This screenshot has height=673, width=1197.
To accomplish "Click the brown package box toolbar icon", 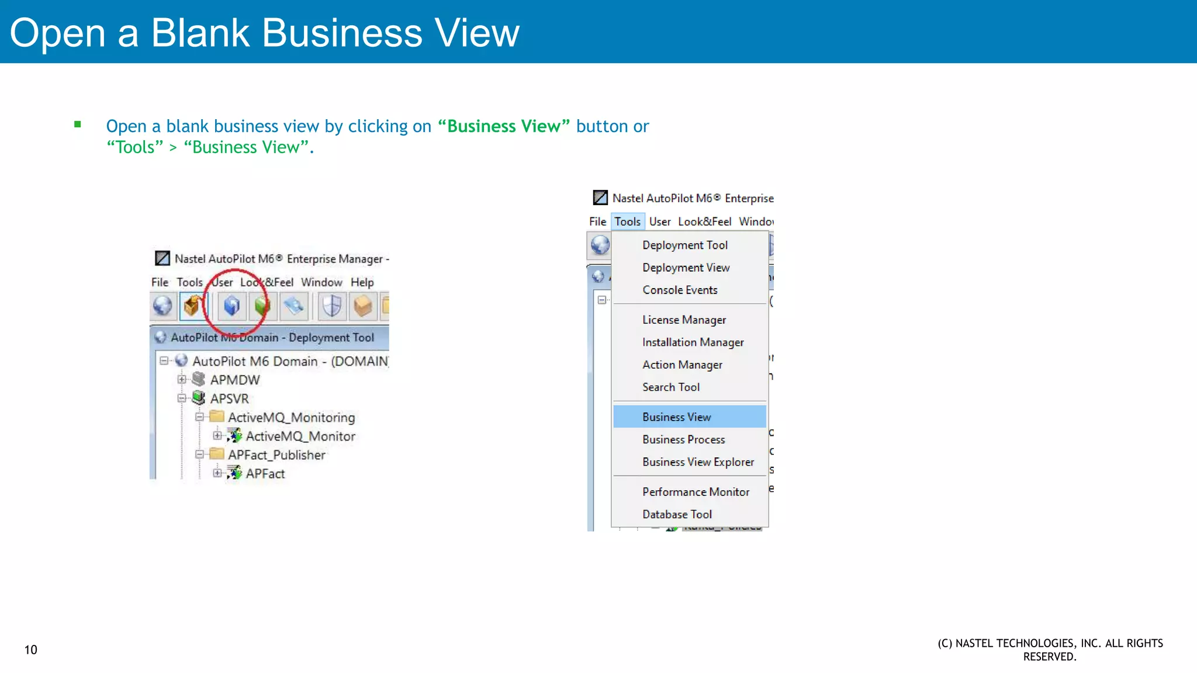I will click(x=362, y=306).
